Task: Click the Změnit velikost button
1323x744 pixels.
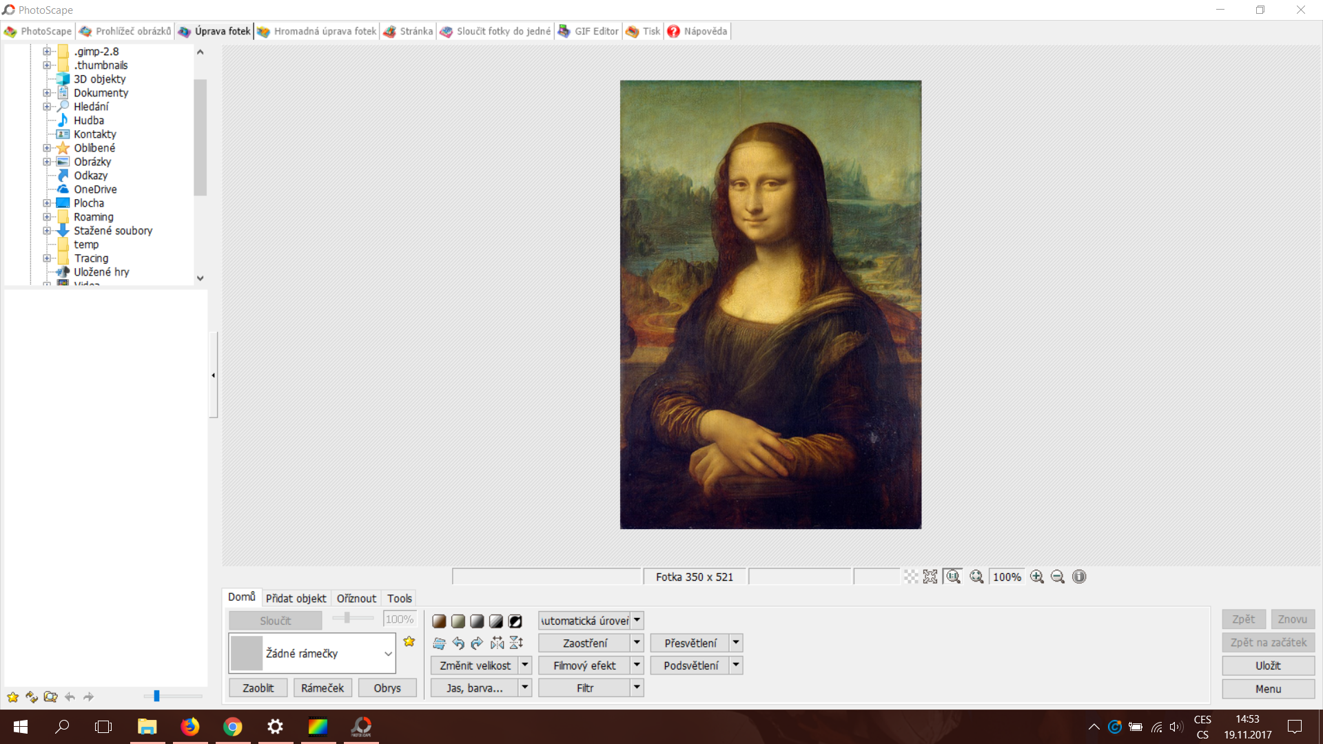Action: [475, 665]
